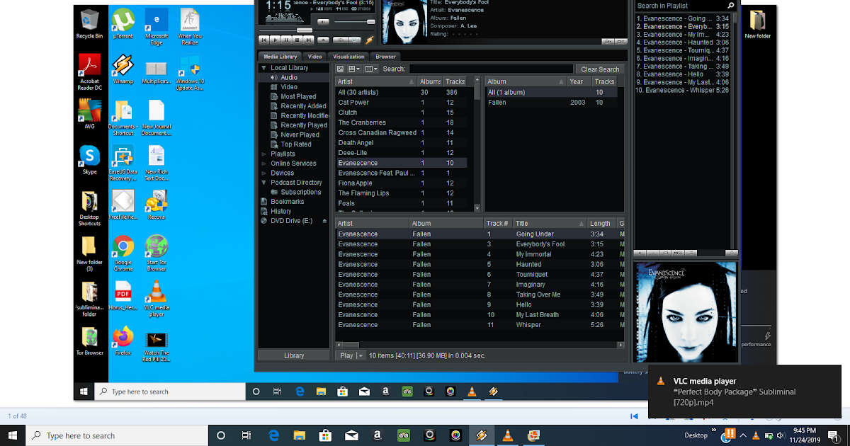
Task: Click the Winamp eject/open file button
Action: (323, 40)
